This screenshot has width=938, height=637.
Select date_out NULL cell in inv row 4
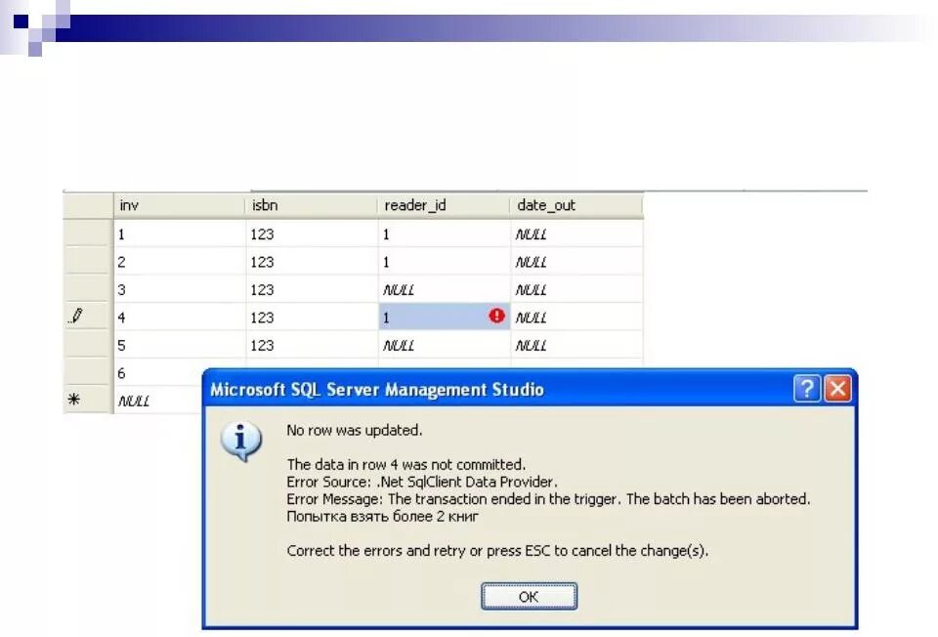click(576, 317)
